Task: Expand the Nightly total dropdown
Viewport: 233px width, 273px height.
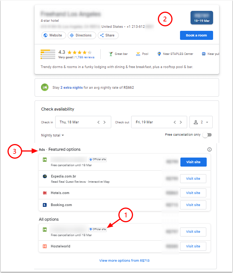Action: coord(53,135)
